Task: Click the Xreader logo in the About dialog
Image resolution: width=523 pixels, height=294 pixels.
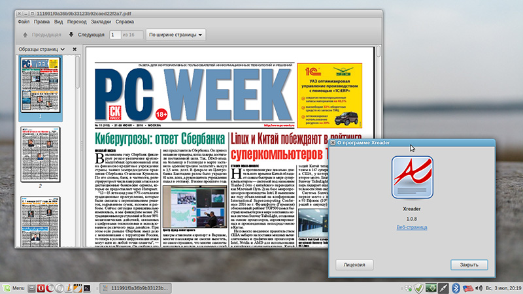Action: pos(413,177)
